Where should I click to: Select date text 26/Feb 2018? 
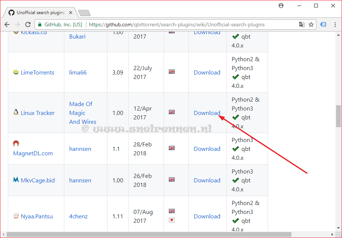[142, 180]
